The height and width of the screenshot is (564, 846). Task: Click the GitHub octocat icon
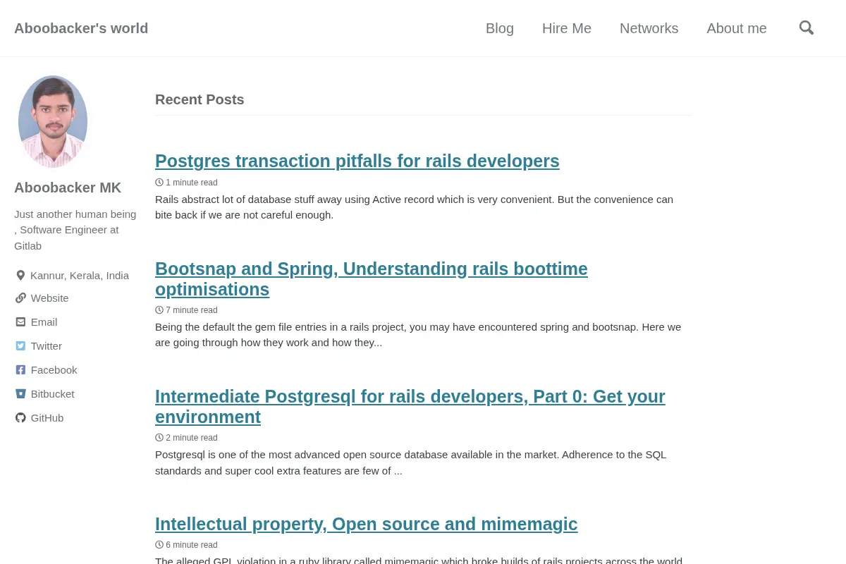coord(20,417)
